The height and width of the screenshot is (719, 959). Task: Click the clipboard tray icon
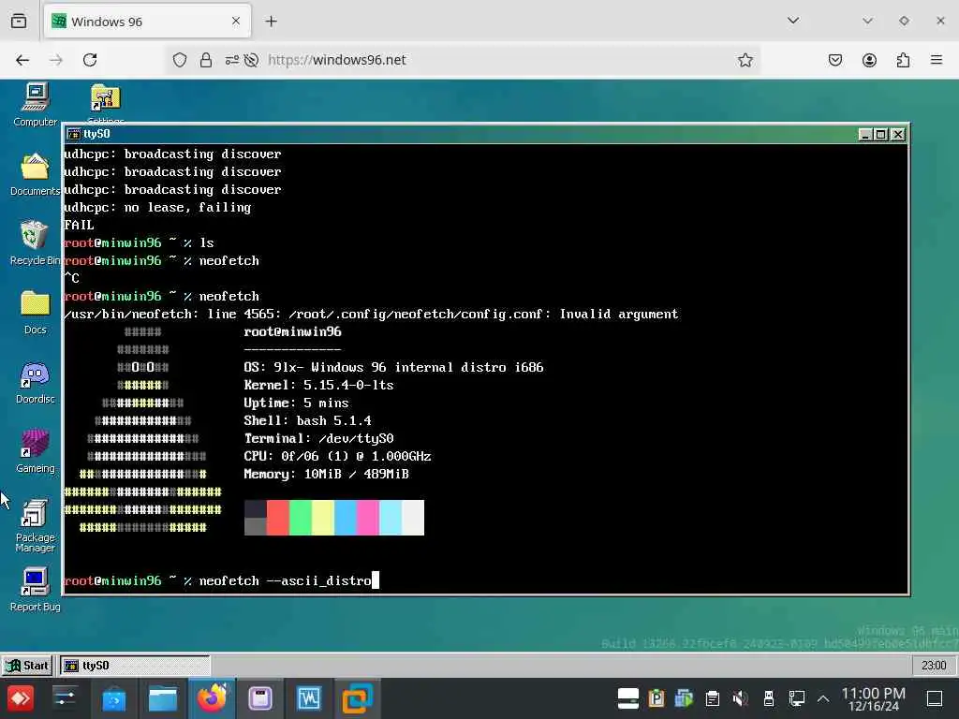coord(712,698)
